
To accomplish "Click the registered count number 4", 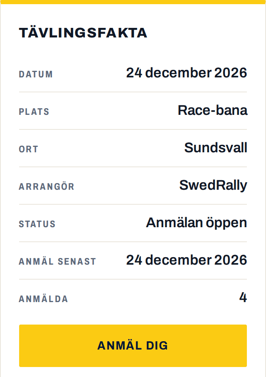I will 243,298.
